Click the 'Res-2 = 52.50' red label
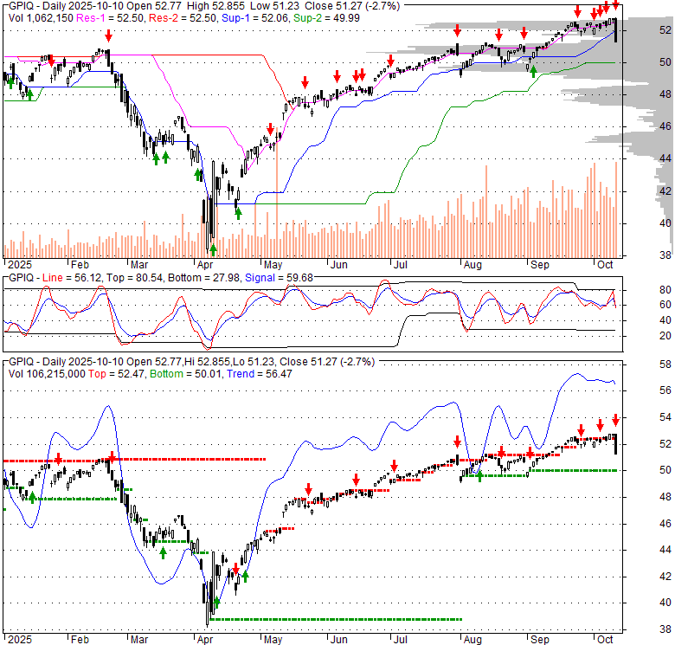Viewport: 675px width, 645px height. (x=183, y=18)
